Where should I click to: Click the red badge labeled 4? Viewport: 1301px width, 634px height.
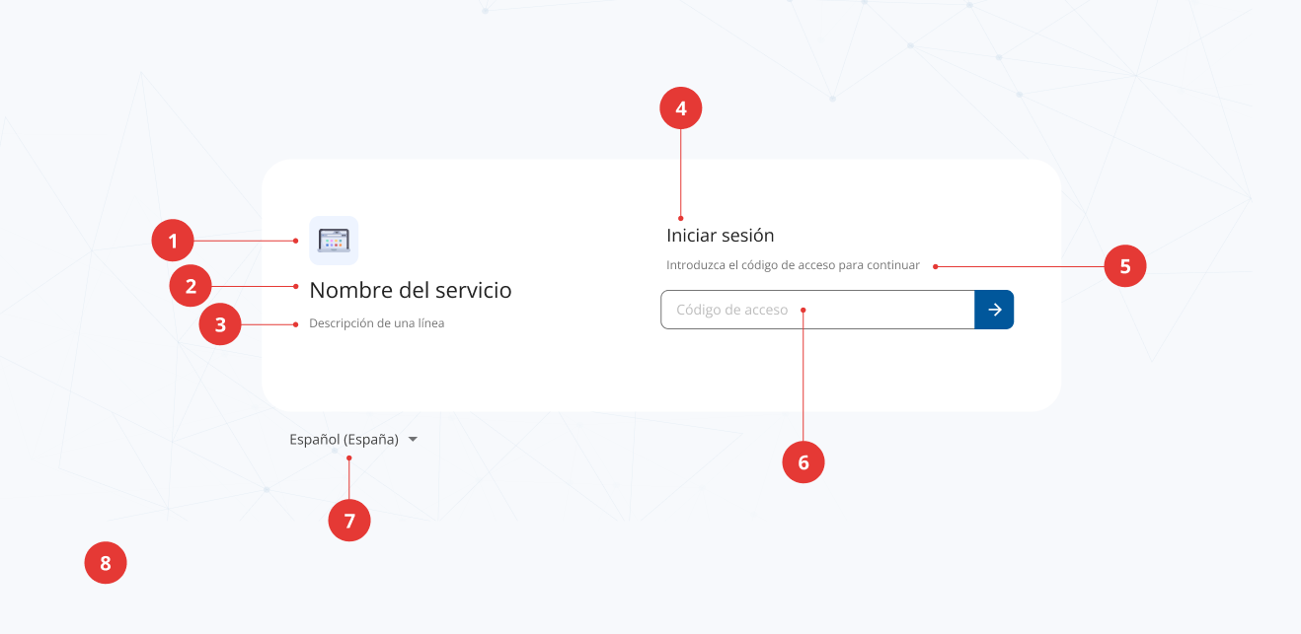[681, 107]
